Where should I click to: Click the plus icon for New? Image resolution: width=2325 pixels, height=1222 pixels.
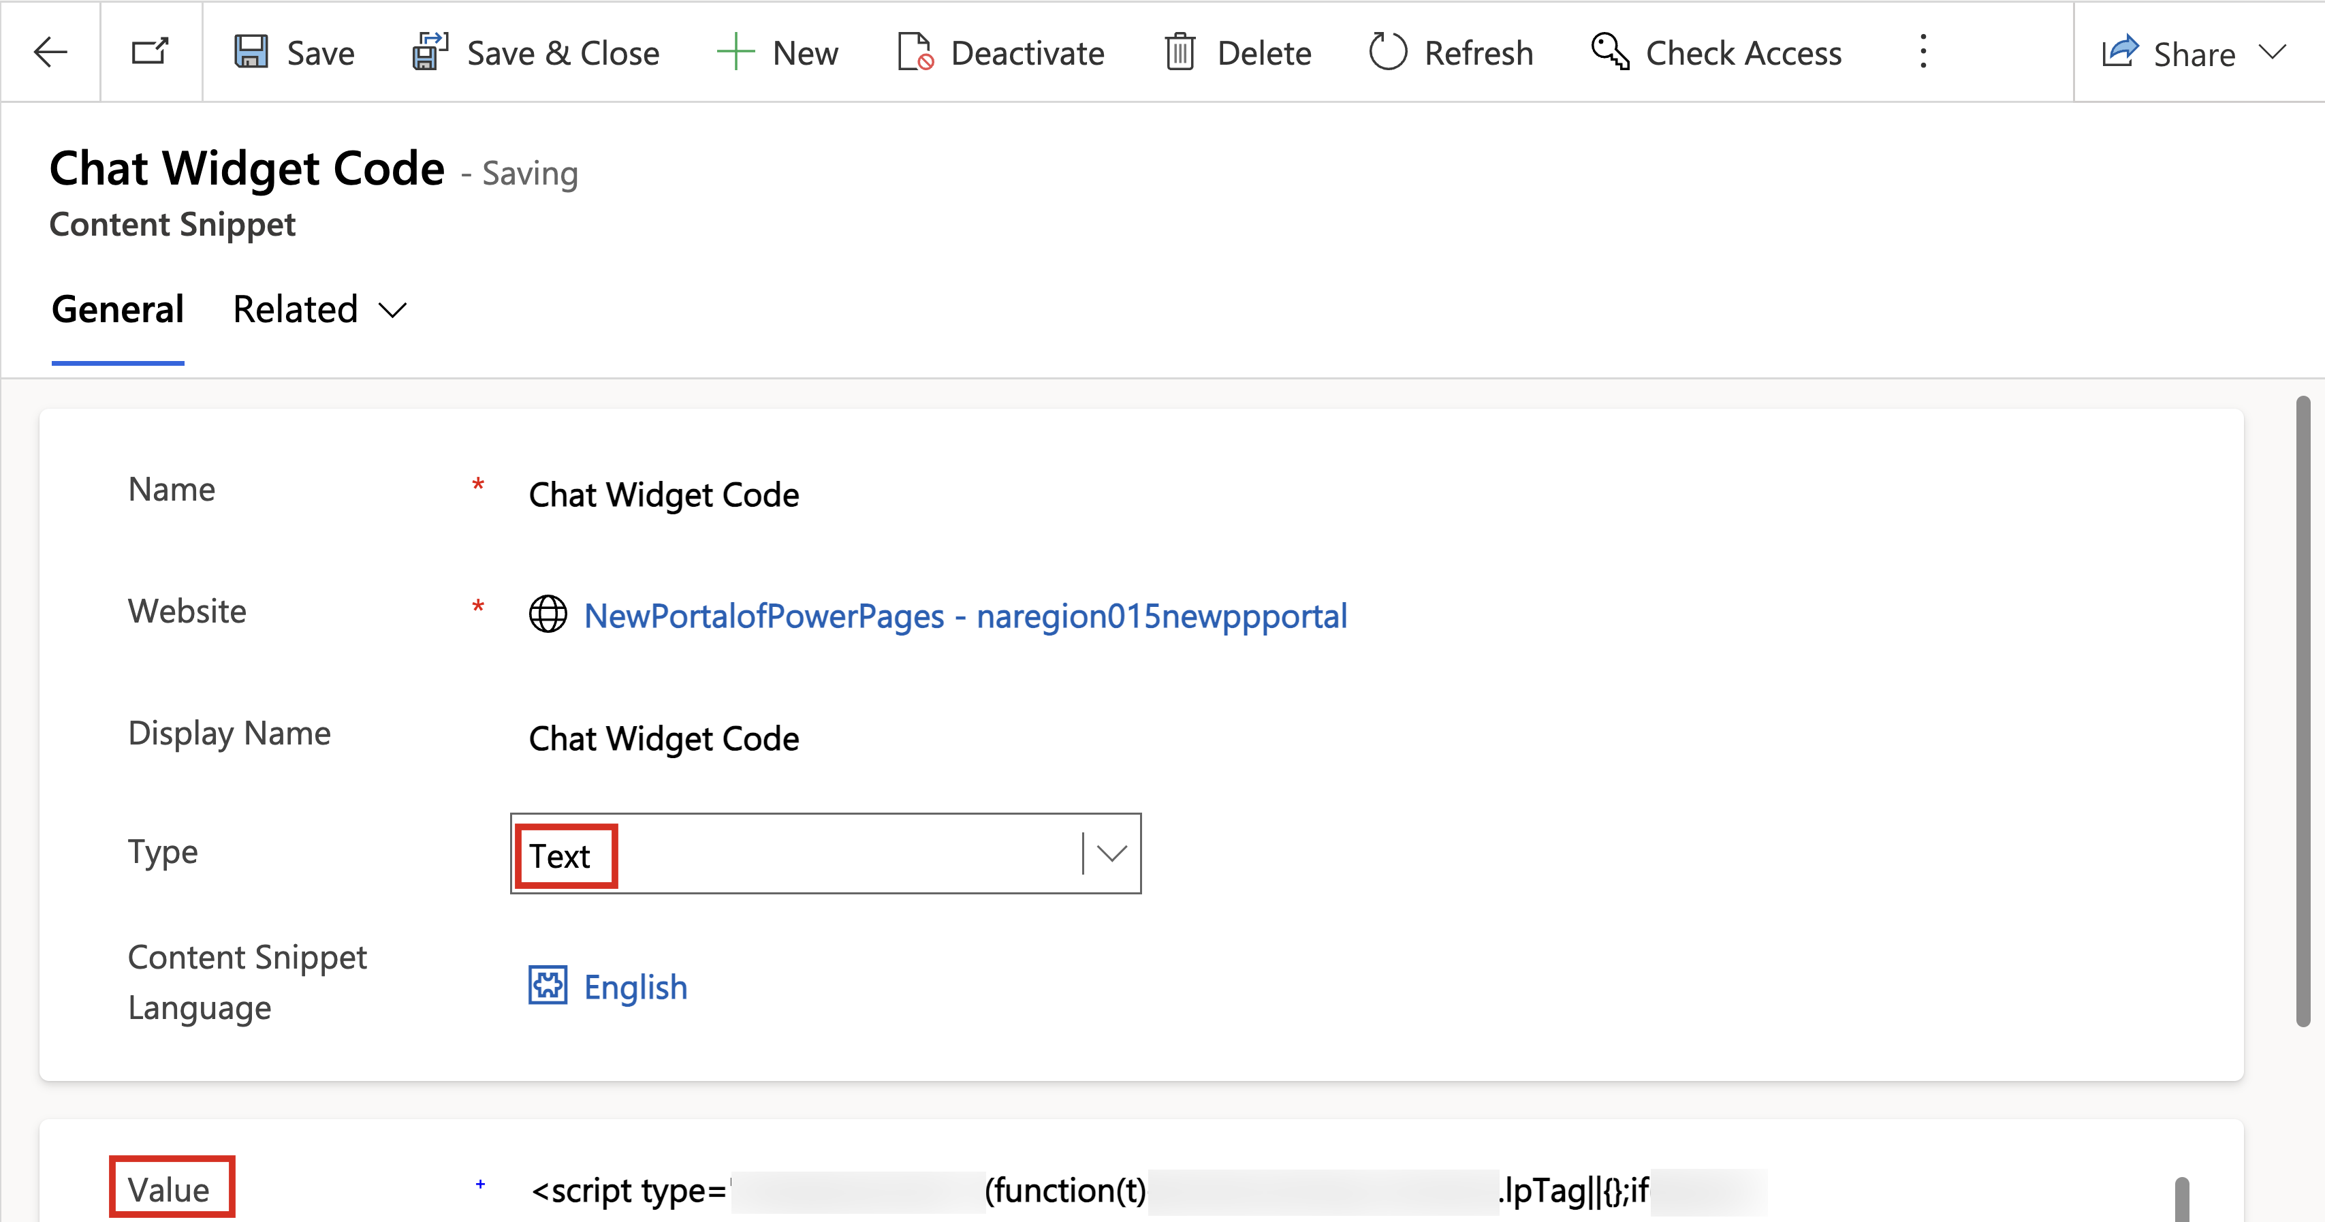736,52
